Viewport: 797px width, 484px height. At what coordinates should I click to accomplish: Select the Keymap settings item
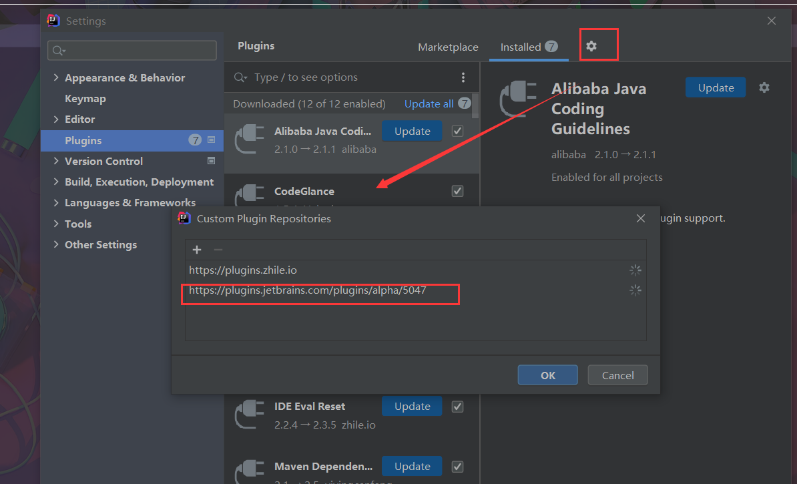(85, 99)
